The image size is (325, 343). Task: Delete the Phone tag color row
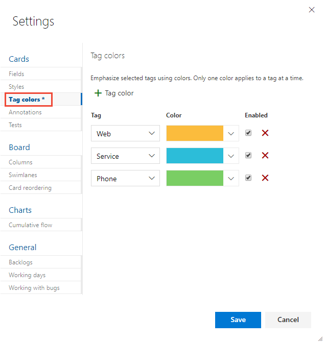point(265,178)
